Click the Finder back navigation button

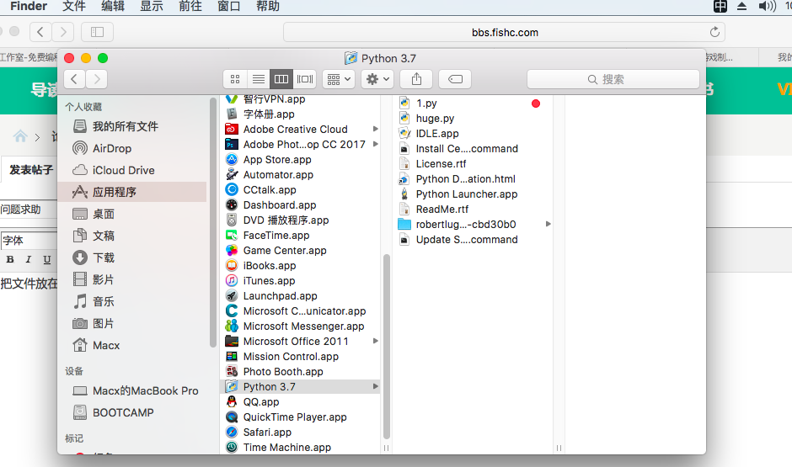click(75, 79)
